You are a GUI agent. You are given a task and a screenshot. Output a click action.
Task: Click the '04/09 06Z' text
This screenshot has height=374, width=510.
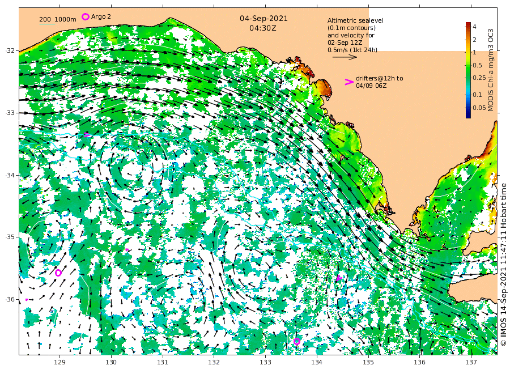click(371, 86)
